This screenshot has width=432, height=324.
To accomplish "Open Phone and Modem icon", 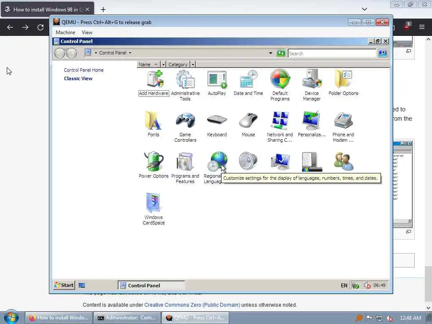I will 343,127.
